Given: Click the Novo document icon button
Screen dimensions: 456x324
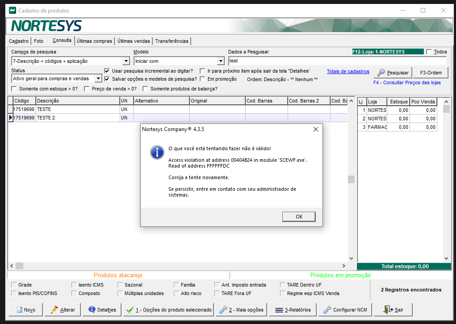Looking at the screenshot, I should click(19, 310).
